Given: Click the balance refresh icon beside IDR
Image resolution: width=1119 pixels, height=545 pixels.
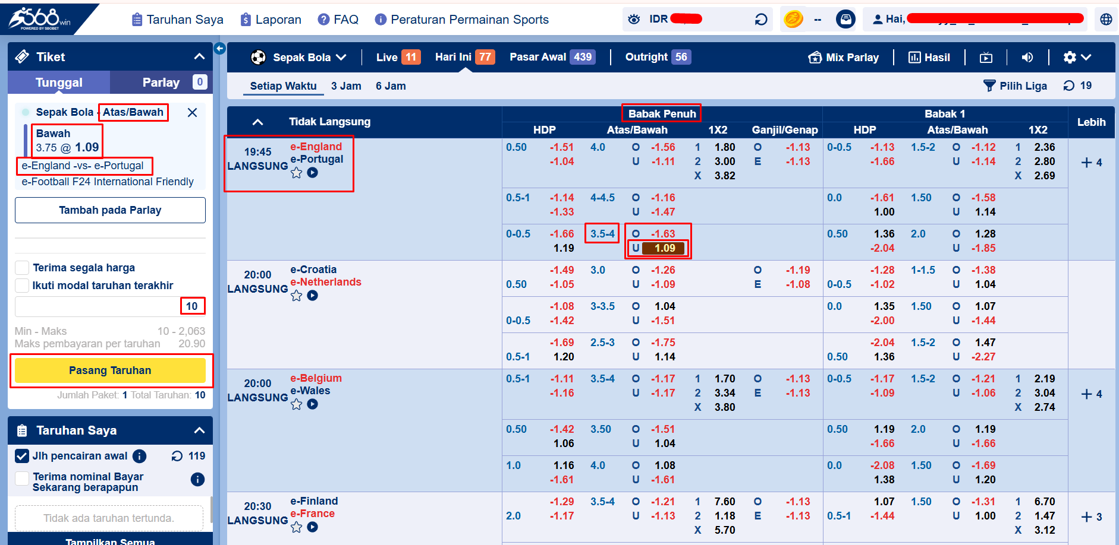Looking at the screenshot, I should pyautogui.click(x=760, y=20).
